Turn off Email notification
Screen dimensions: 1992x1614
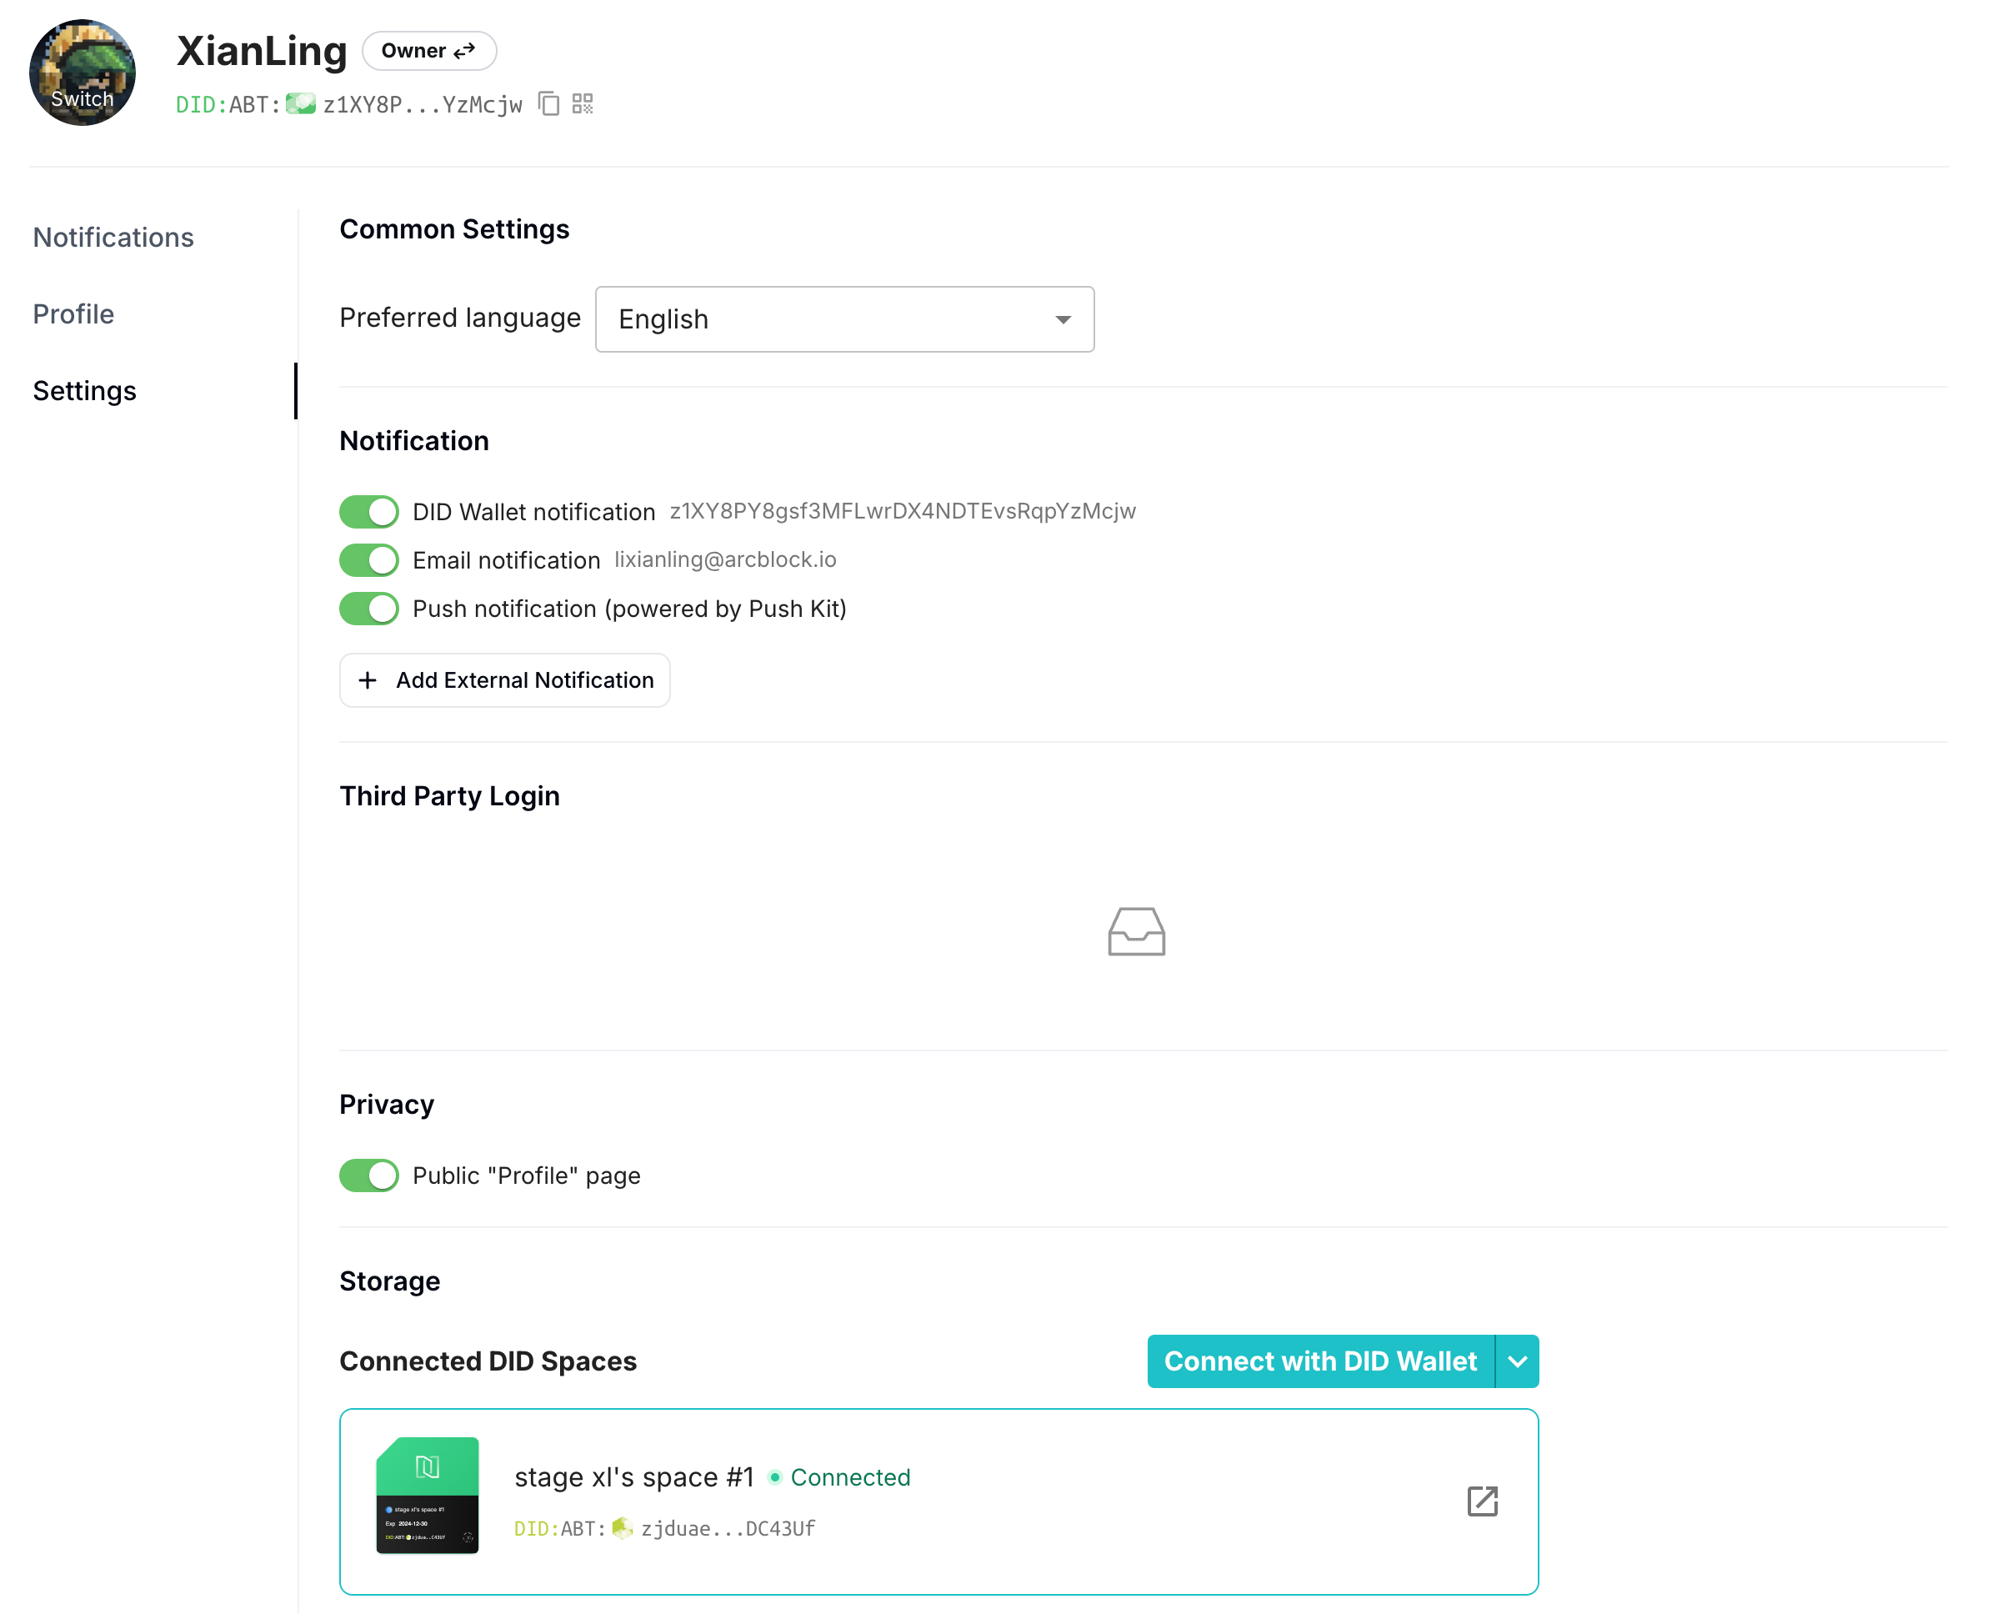coord(369,560)
